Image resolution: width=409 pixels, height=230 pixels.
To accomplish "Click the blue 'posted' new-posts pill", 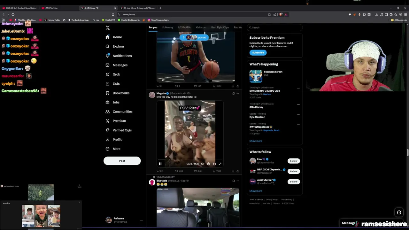I will coord(194,37).
